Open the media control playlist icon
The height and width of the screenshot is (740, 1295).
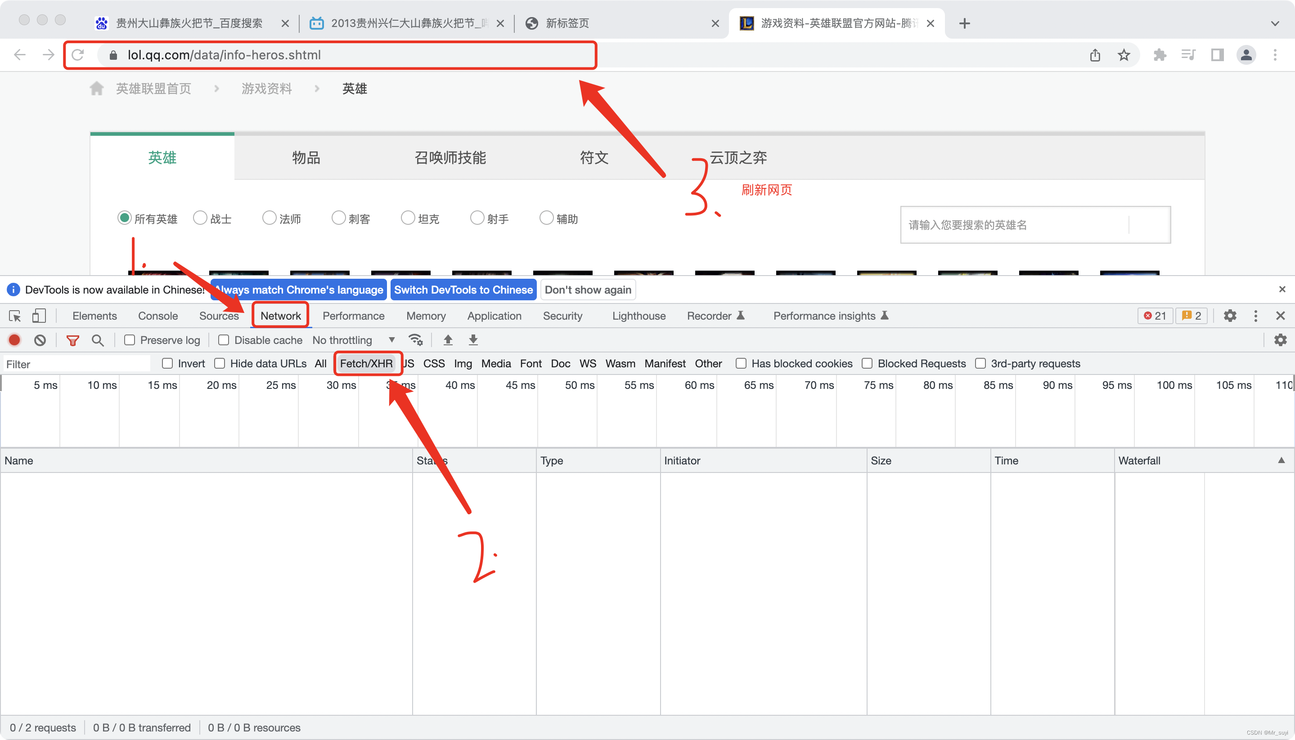click(x=1188, y=54)
